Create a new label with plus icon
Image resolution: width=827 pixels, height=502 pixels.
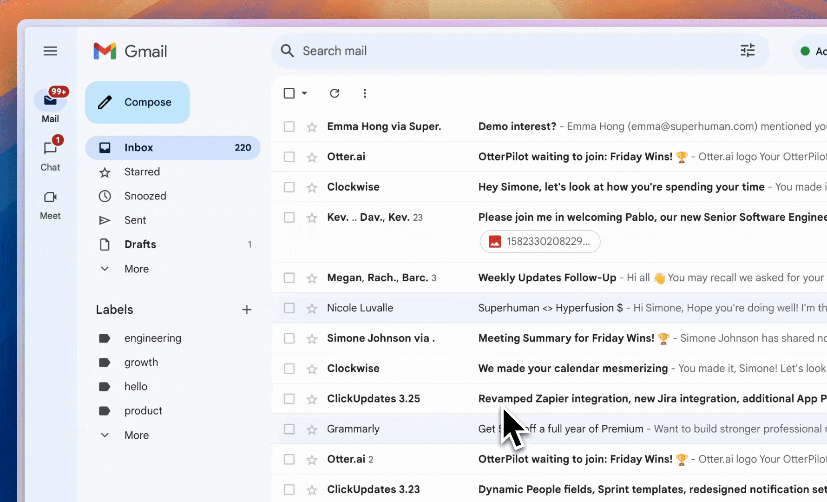tap(247, 310)
